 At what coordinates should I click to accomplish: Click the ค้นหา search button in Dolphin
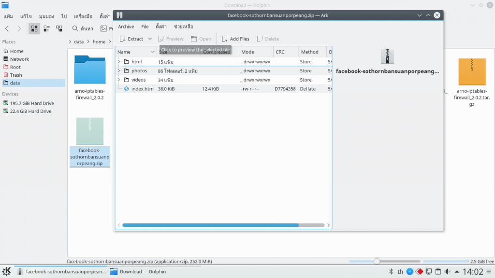83,28
